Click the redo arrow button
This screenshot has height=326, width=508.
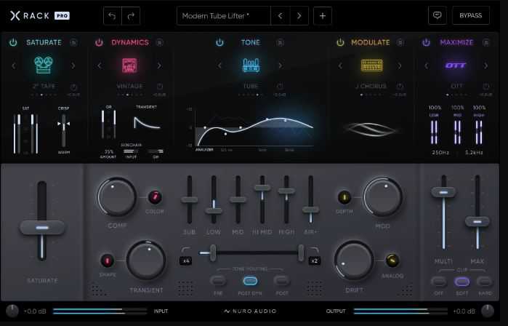pyautogui.click(x=131, y=16)
